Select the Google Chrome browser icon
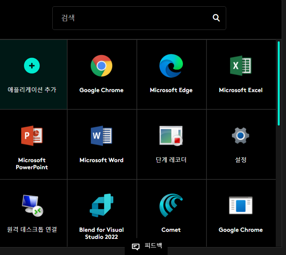This screenshot has width=286, height=255. pos(101,66)
